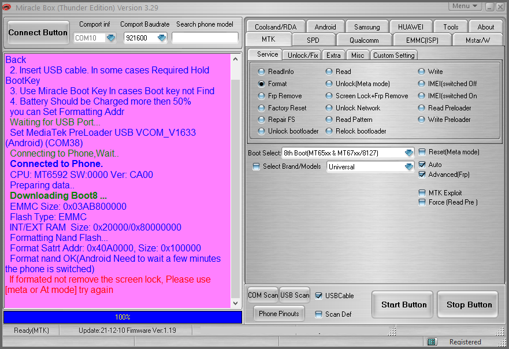509x349 pixels.
Task: Click the Ready(MTK) status text
Action: tap(31, 330)
